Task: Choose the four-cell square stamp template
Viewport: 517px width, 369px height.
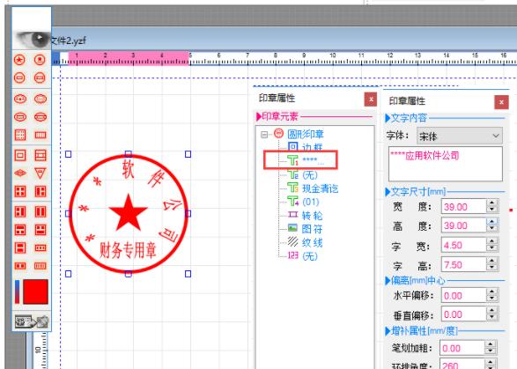Action: tap(19, 191)
